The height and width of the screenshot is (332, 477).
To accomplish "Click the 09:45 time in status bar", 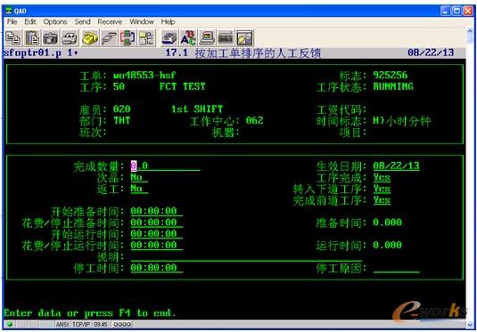I will click(x=101, y=324).
